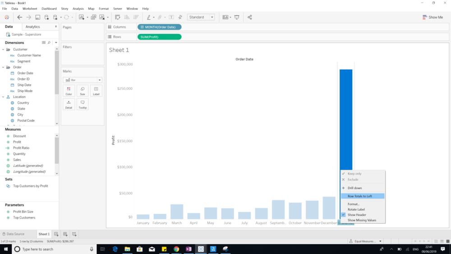The image size is (451, 254).
Task: Select Drill down in context menu
Action: click(x=354, y=188)
